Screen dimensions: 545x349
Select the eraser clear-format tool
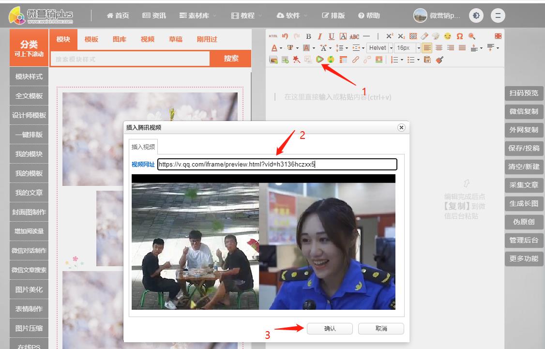coord(424,36)
